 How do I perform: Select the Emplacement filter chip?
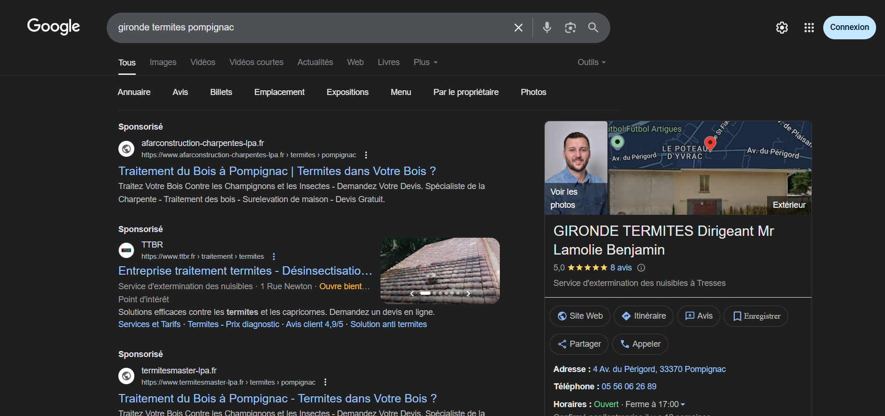click(279, 92)
